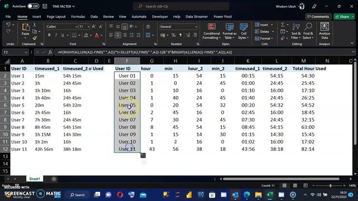Viewport: 358px width, 201px height.
Task: Click the Auto Fill Options icon
Action: coord(143,155)
